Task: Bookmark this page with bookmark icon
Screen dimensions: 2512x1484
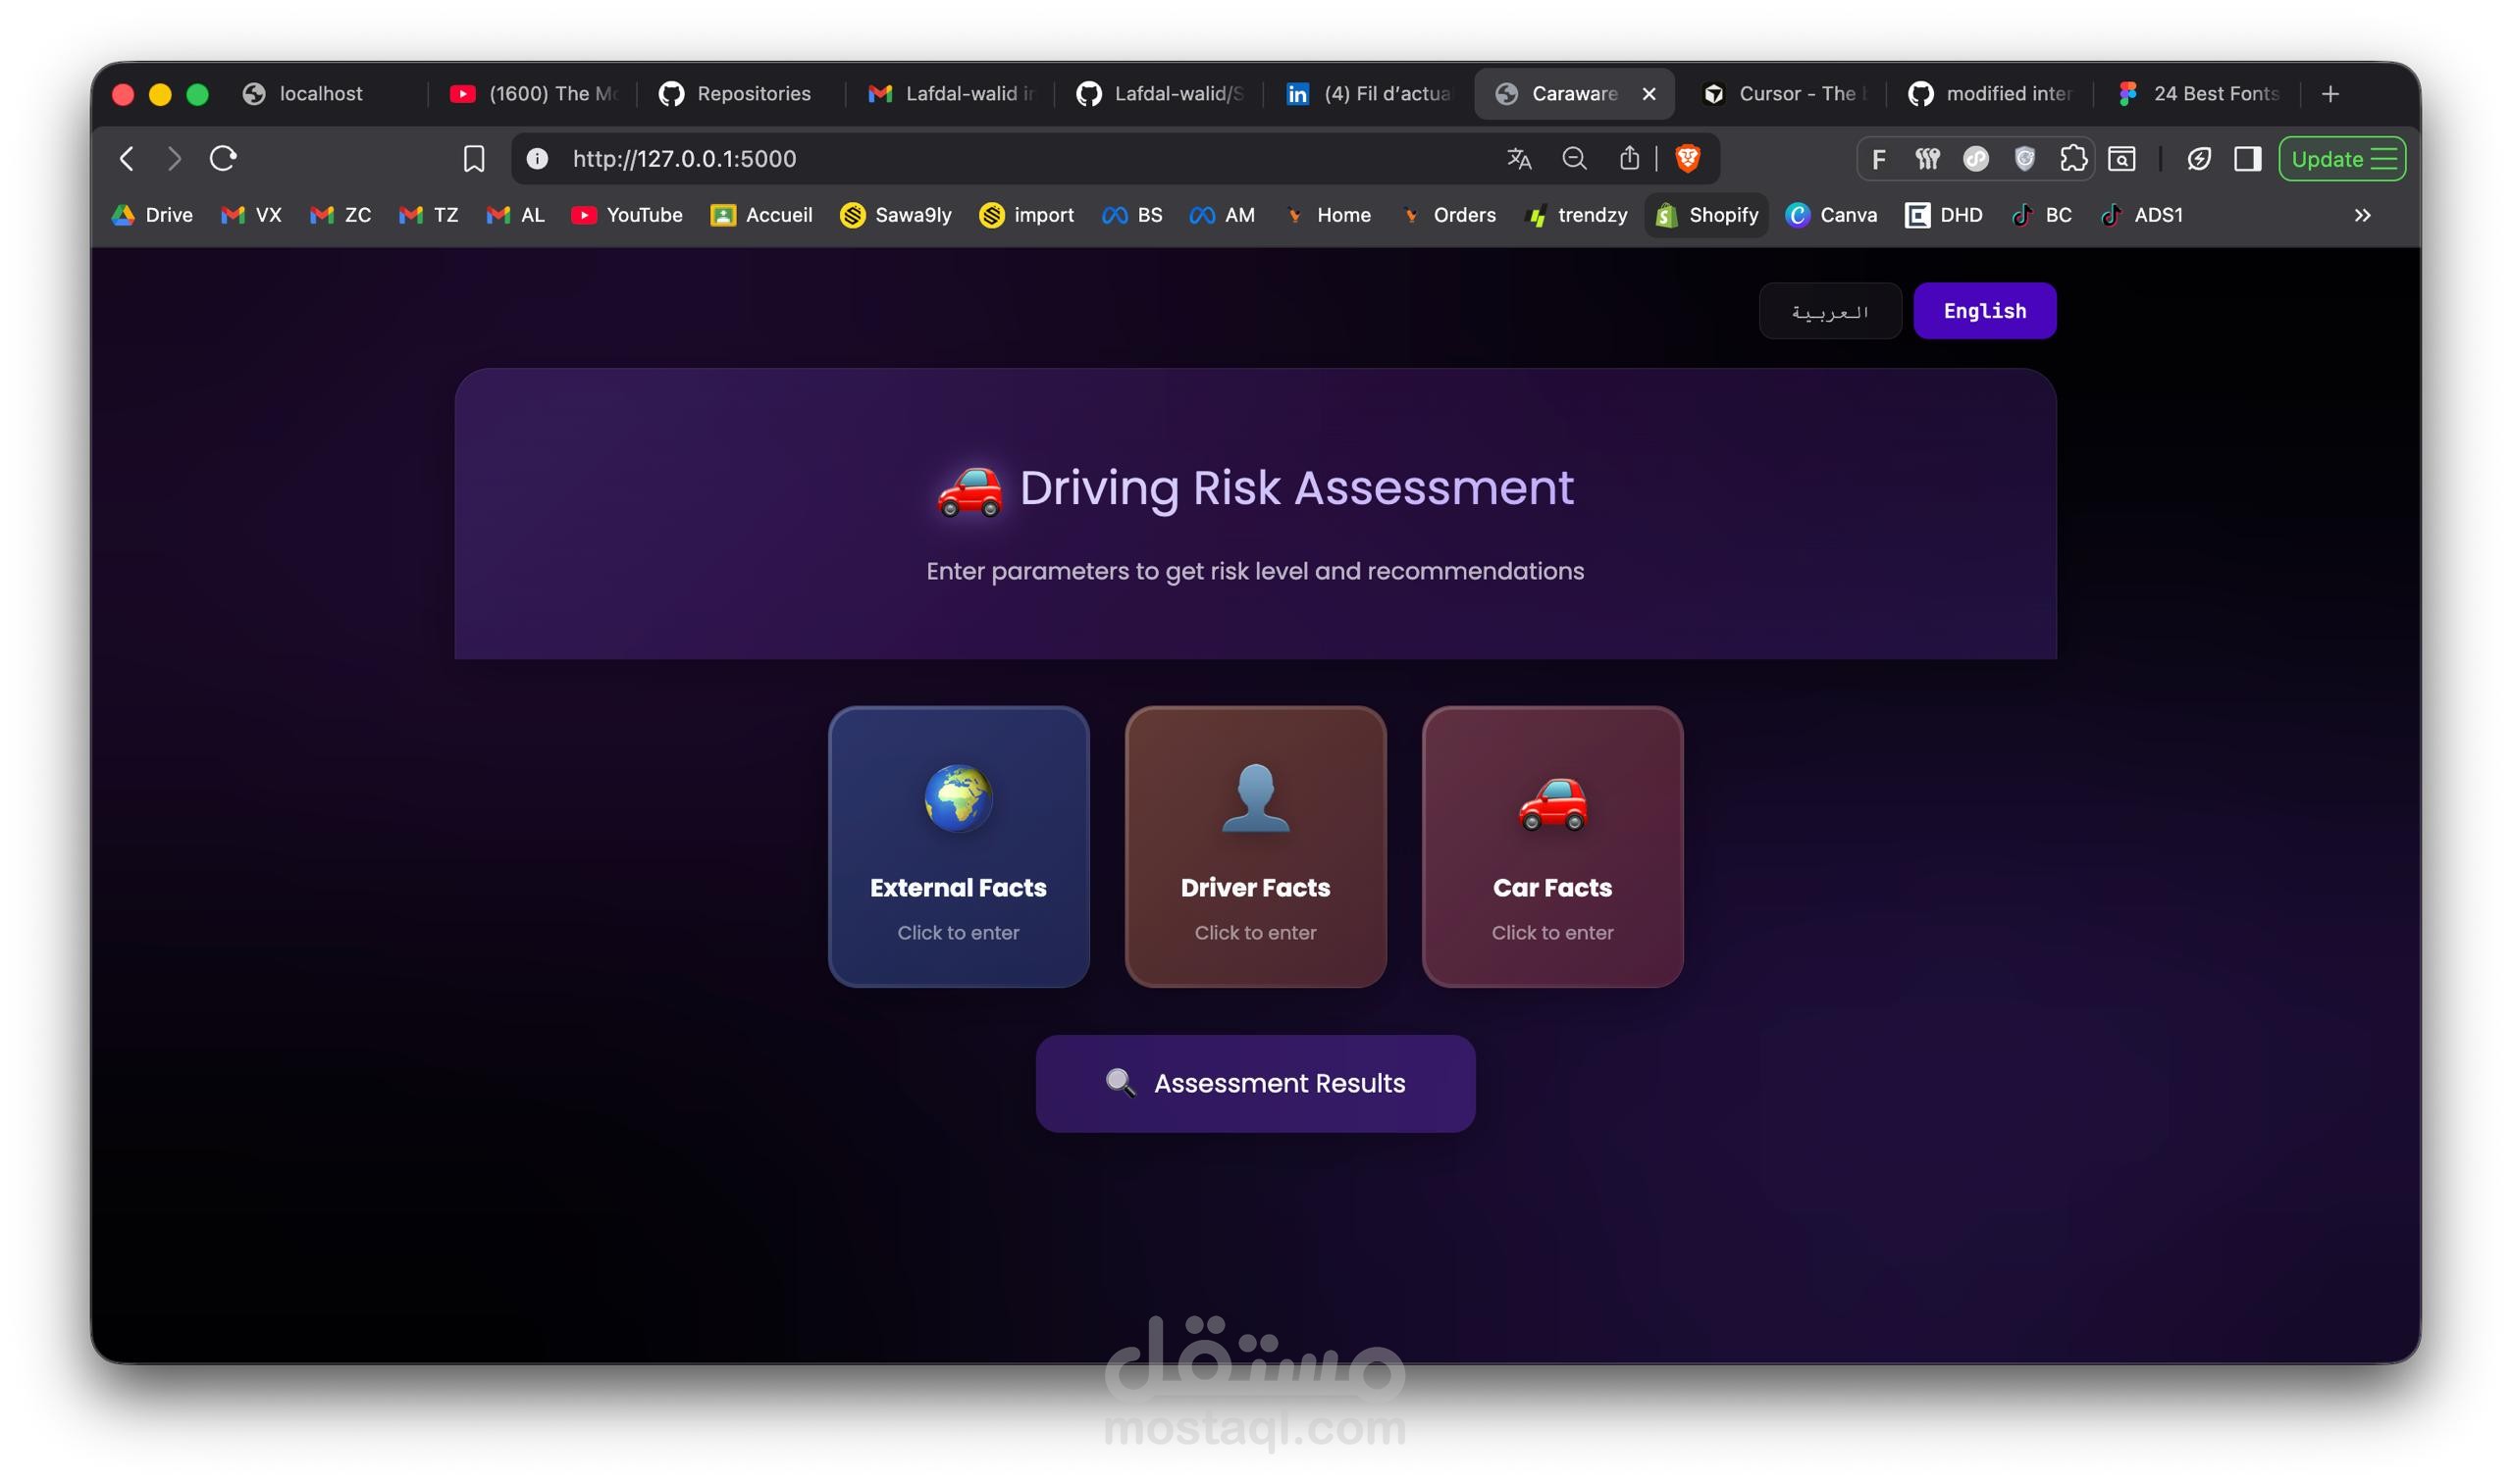Action: pyautogui.click(x=473, y=158)
